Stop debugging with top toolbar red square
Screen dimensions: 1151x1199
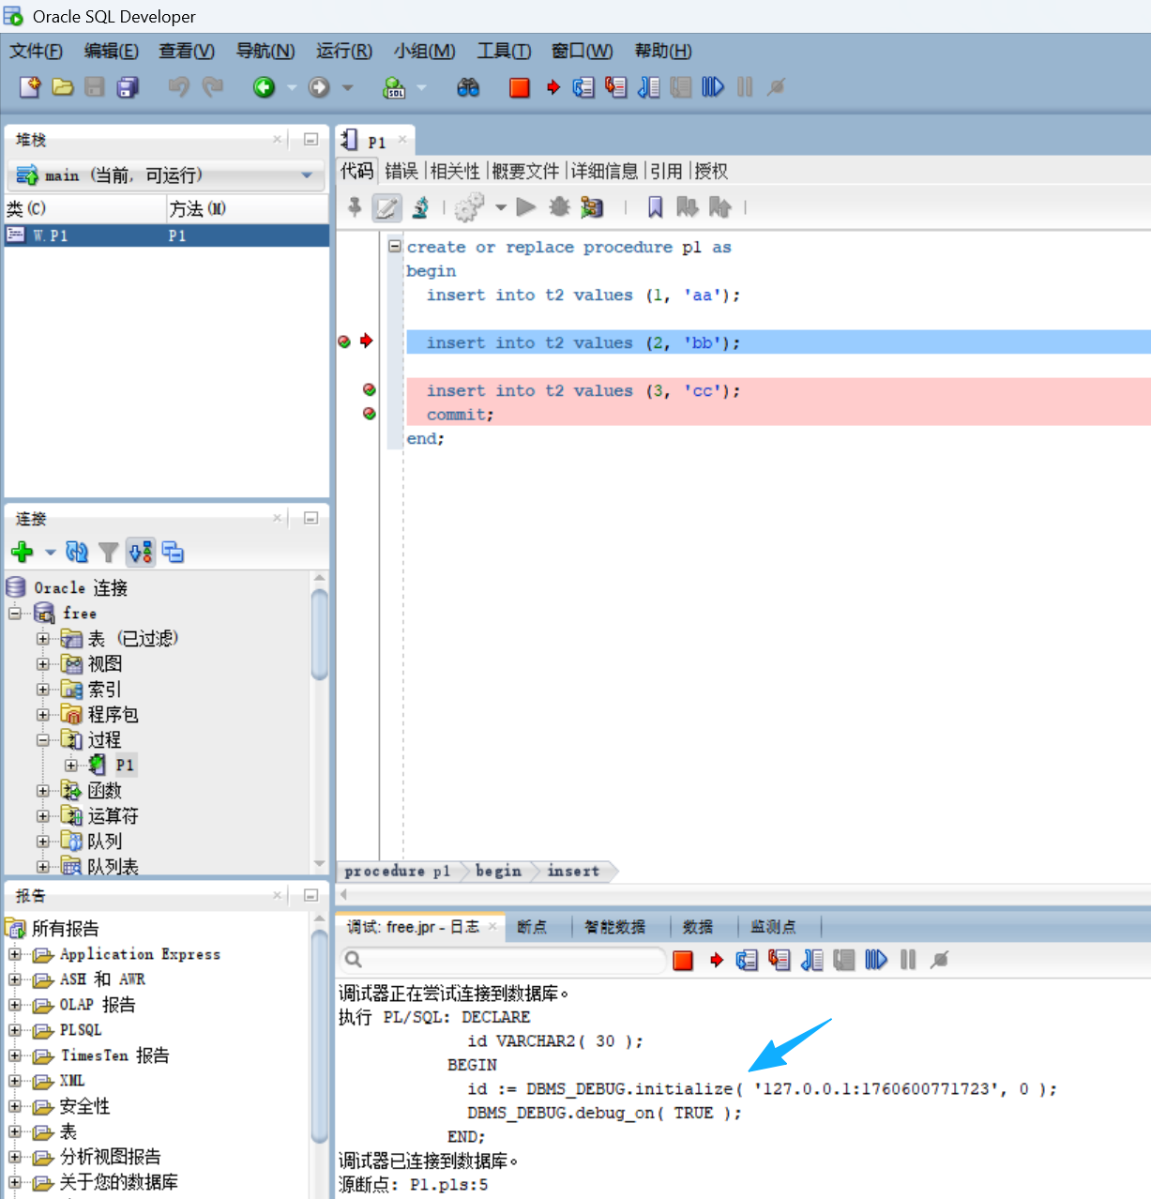coord(520,87)
